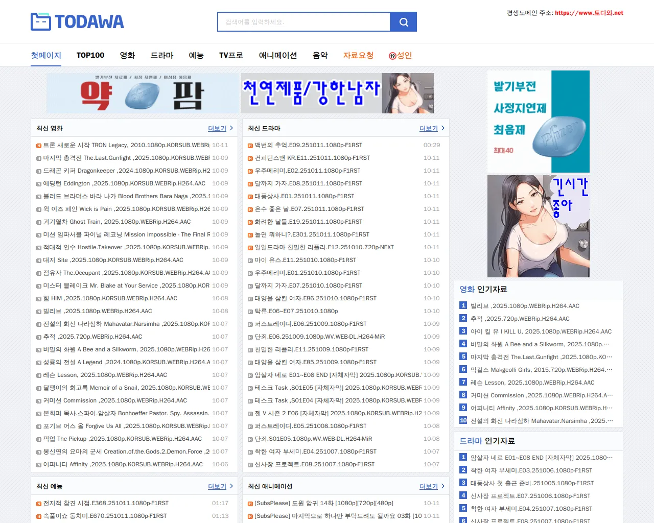Click the permanent domain URL link

tap(589, 13)
